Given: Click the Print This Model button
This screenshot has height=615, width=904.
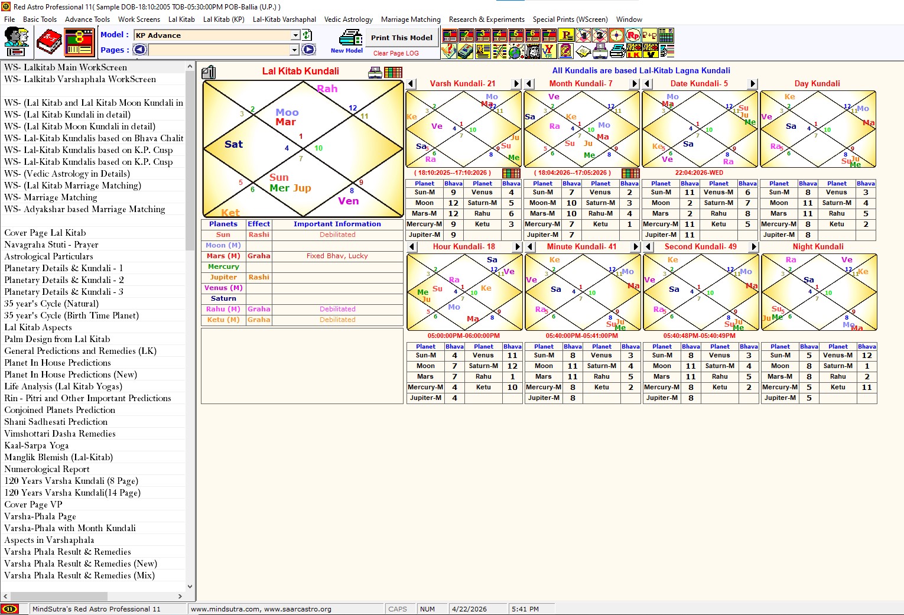Looking at the screenshot, I should pos(402,37).
